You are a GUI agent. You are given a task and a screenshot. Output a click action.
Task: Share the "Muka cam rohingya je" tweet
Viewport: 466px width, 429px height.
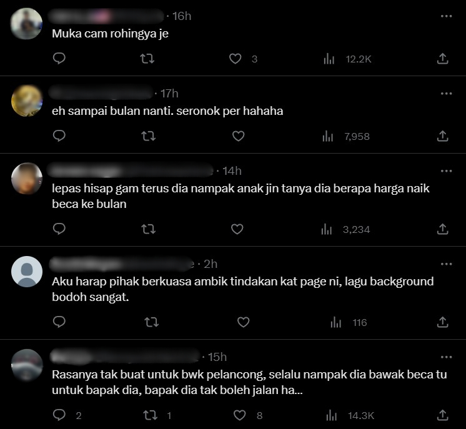442,59
